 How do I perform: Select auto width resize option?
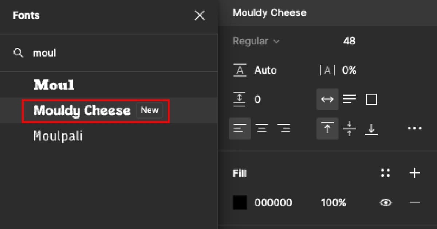(x=327, y=99)
